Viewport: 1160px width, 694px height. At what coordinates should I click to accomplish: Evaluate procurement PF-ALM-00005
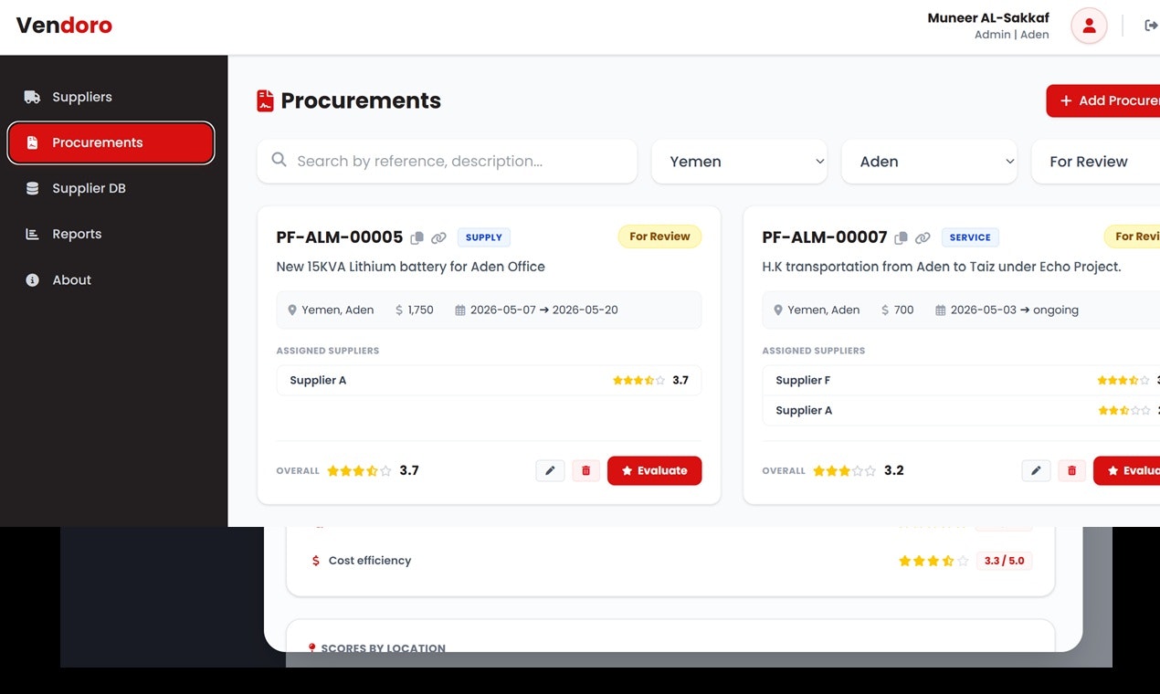click(654, 470)
